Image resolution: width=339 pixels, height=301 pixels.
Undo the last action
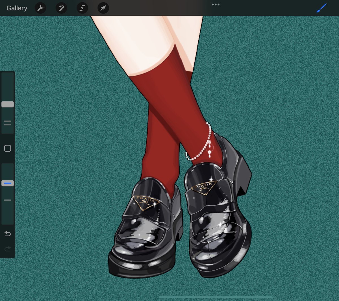pyautogui.click(x=8, y=234)
